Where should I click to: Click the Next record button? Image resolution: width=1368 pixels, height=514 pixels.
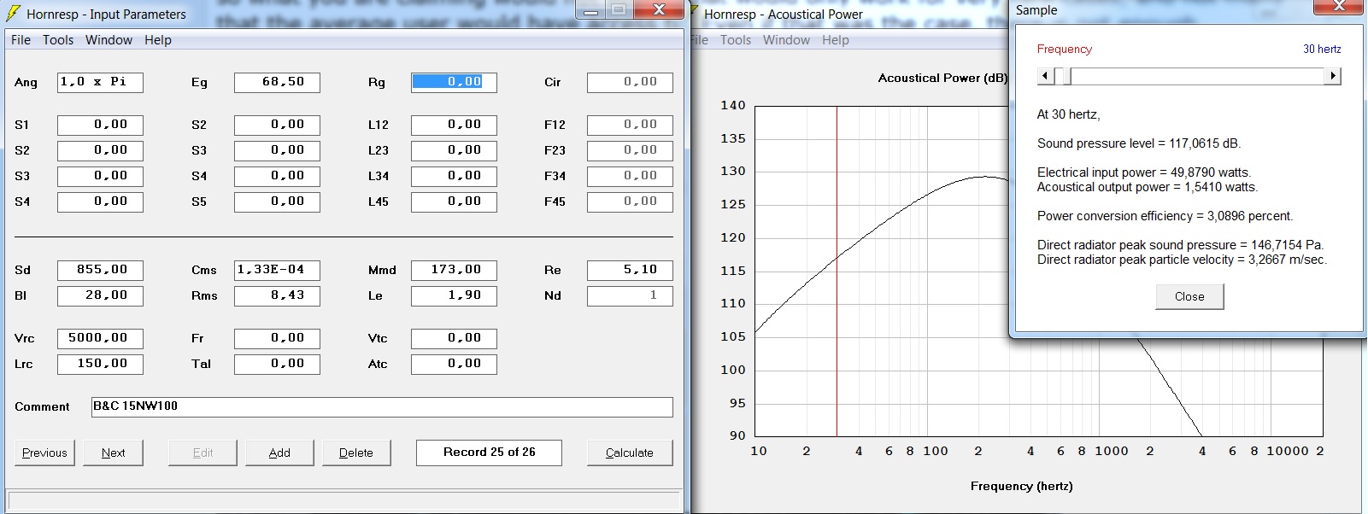(x=113, y=453)
